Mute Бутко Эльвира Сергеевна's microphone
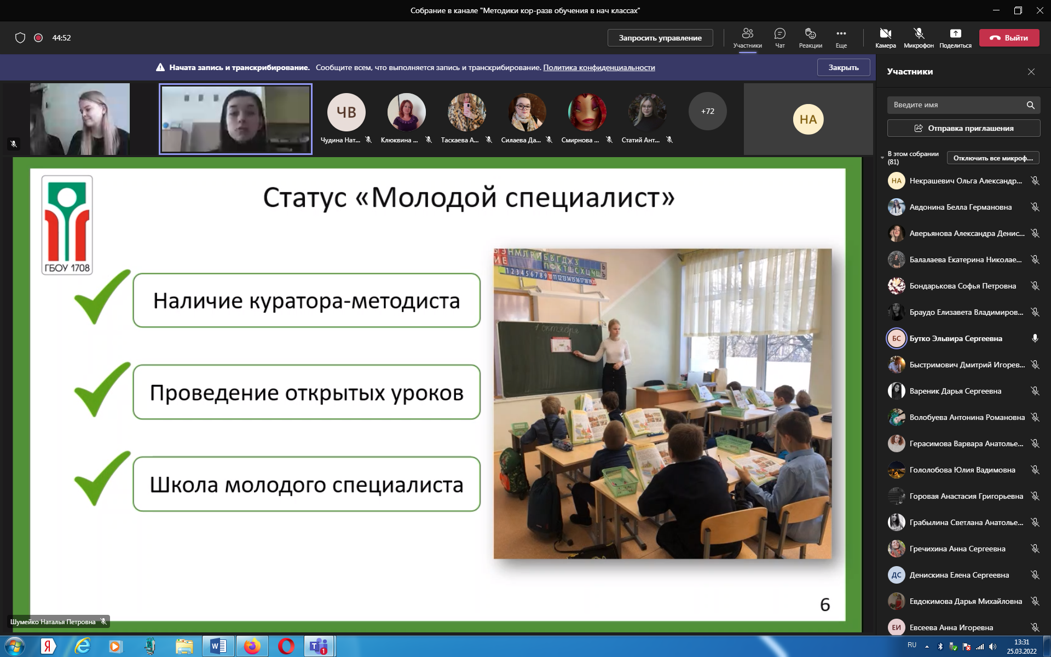The image size is (1051, 657). [1035, 338]
